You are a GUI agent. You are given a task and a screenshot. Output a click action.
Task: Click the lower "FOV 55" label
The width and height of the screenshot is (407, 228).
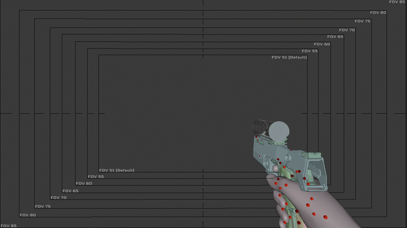[x=96, y=177]
